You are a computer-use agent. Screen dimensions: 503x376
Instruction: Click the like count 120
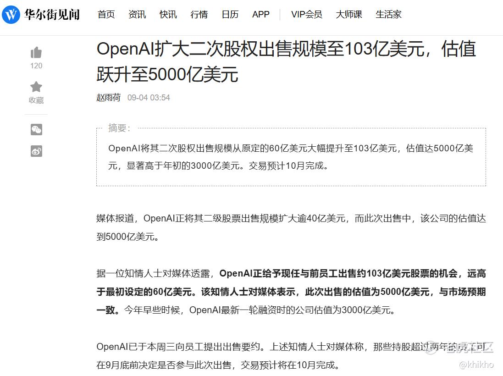tap(36, 66)
